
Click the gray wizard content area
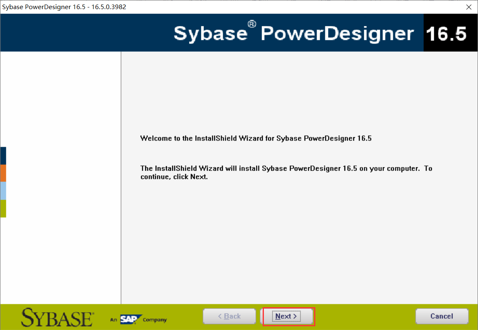pyautogui.click(x=299, y=249)
